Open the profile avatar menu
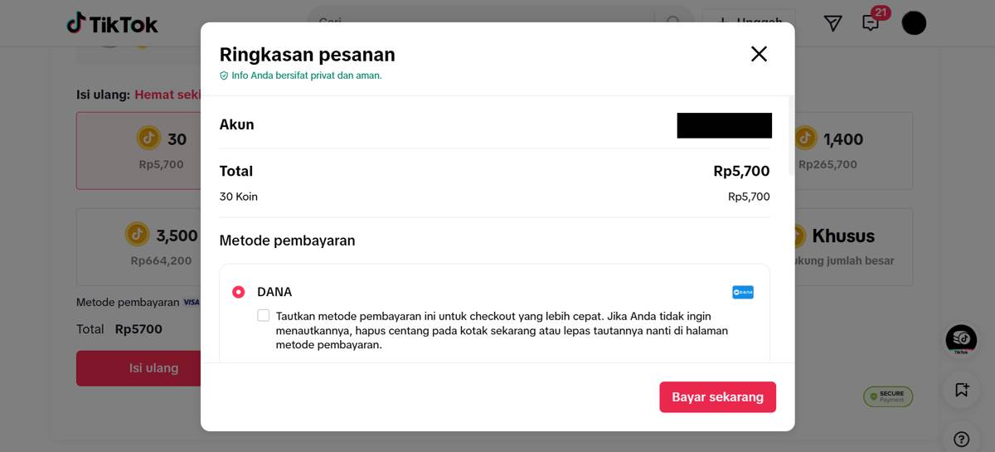 (914, 23)
